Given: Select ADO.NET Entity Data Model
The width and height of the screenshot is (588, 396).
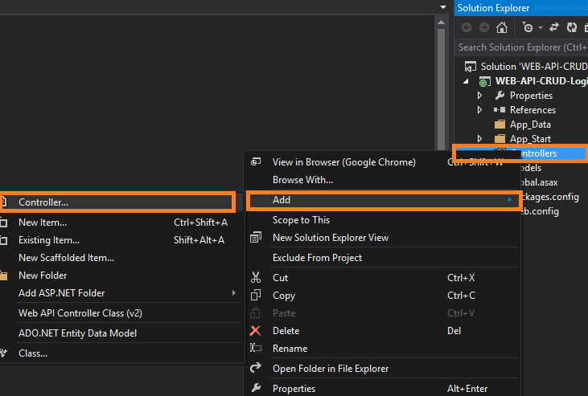Looking at the screenshot, I should (77, 333).
